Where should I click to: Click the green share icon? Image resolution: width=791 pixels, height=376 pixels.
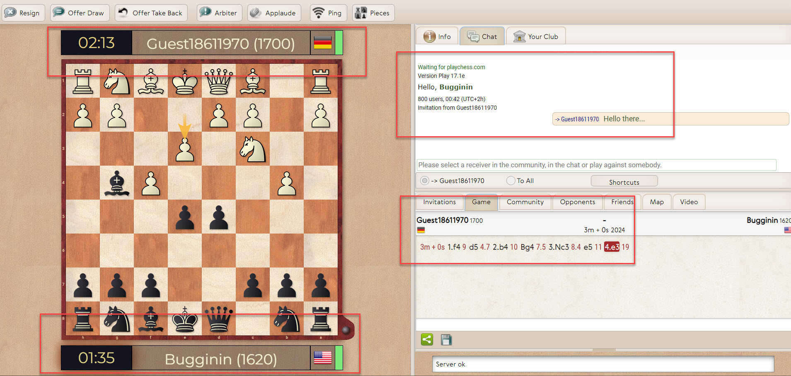point(427,340)
